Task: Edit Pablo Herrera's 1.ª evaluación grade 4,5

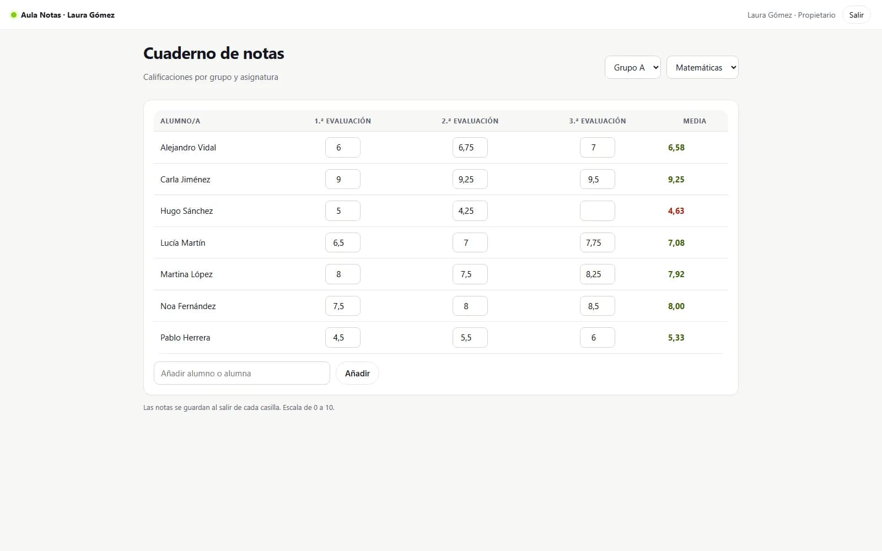Action: click(342, 338)
